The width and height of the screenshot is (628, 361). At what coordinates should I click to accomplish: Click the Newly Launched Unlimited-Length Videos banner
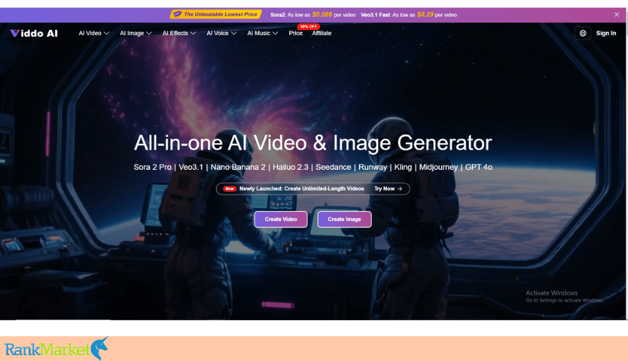tap(313, 189)
